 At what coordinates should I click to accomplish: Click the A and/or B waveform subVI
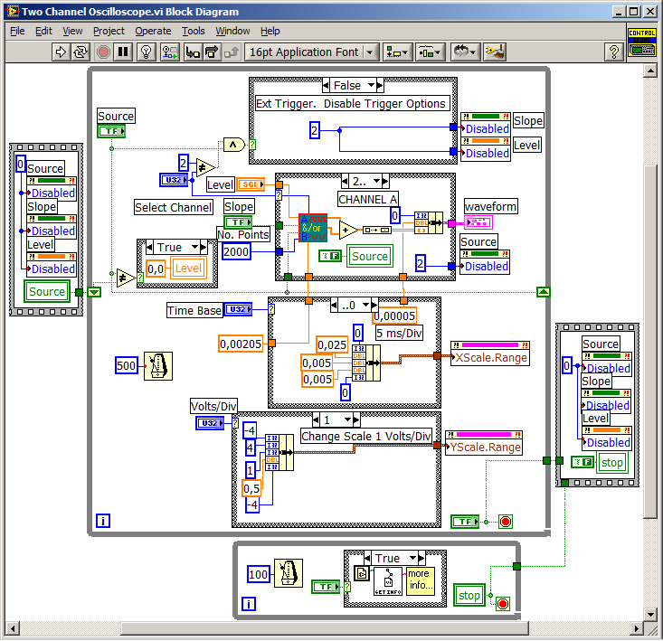pyautogui.click(x=313, y=228)
